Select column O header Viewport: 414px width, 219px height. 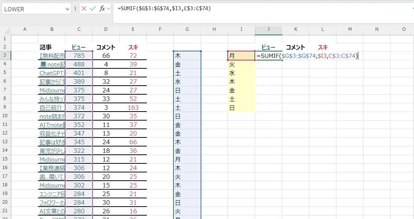coord(404,29)
